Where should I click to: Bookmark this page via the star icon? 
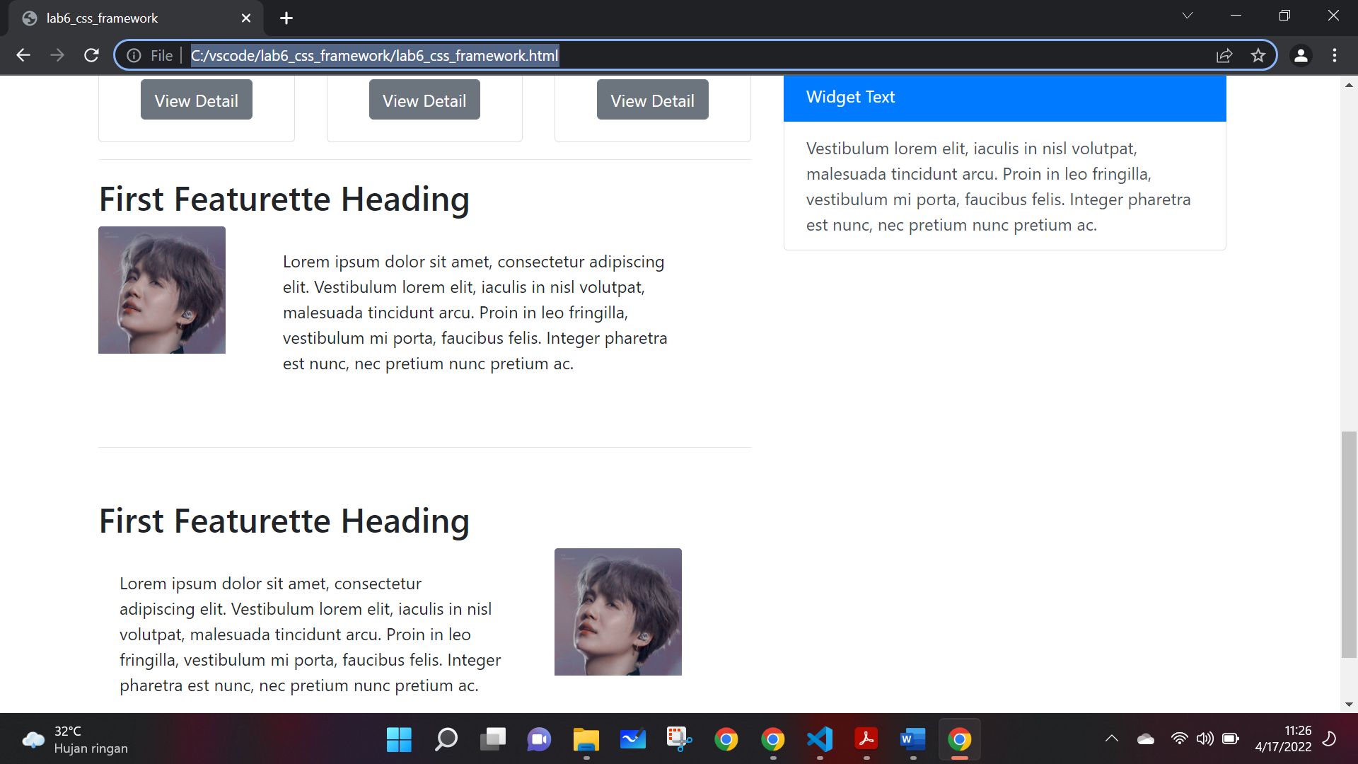pos(1258,55)
